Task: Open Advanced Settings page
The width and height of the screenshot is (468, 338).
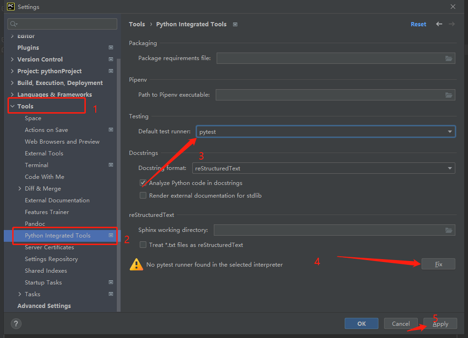Action: tap(44, 306)
